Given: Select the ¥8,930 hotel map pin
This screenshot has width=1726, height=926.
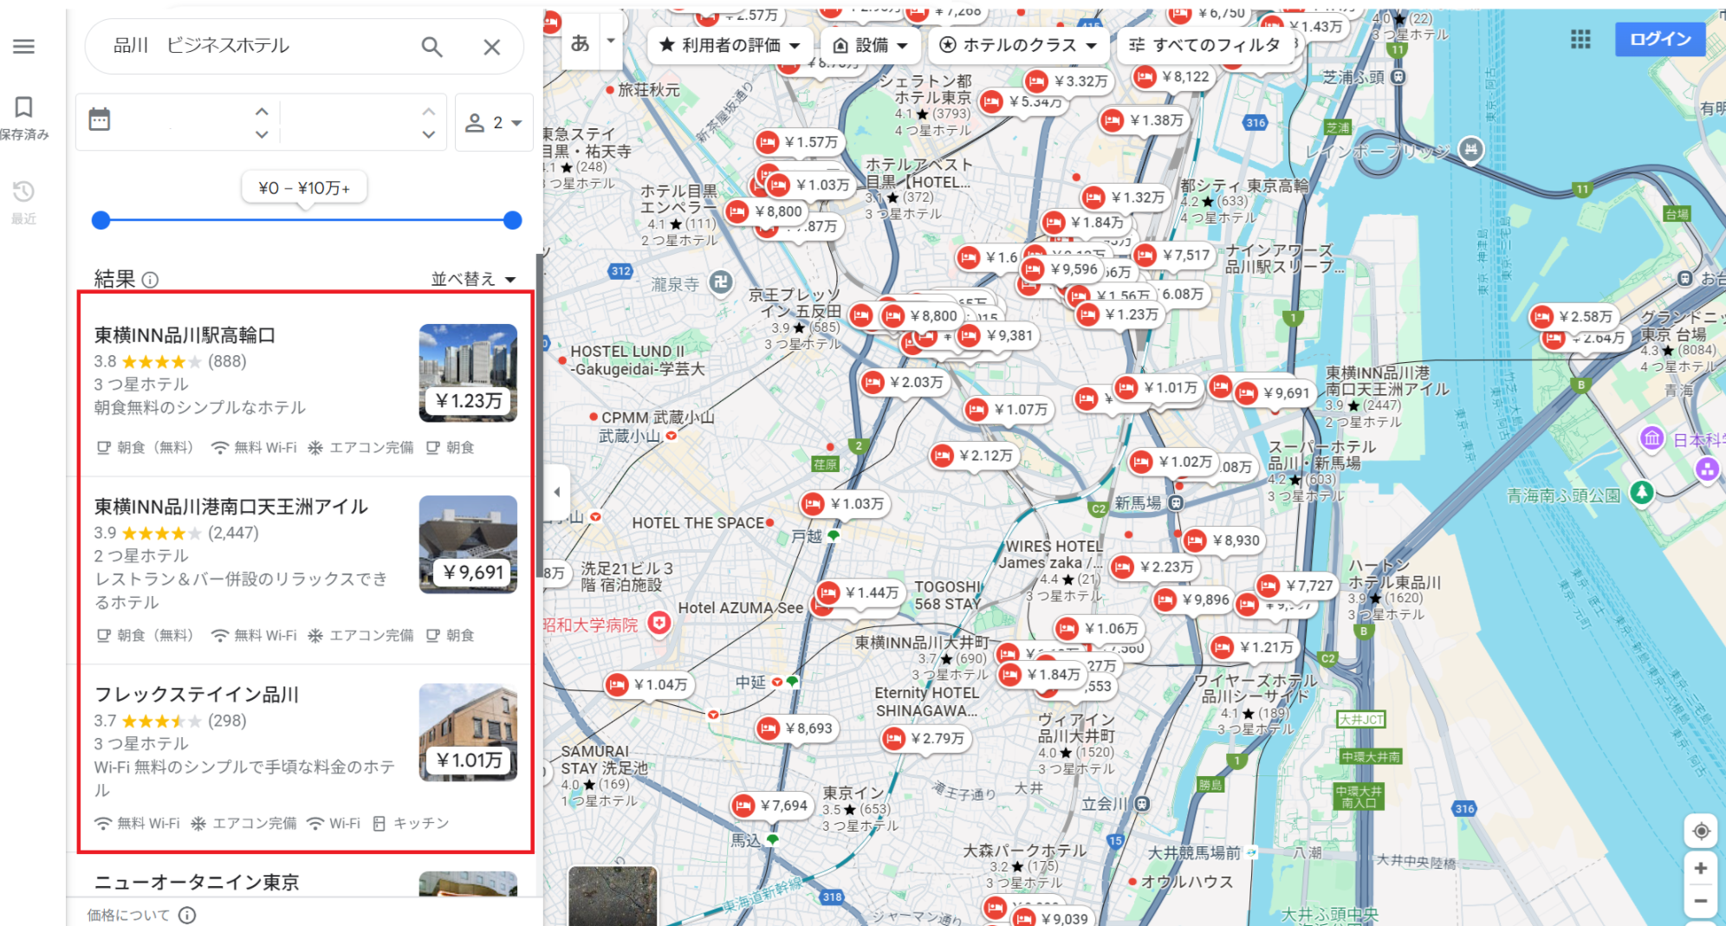Looking at the screenshot, I should click(x=1223, y=541).
